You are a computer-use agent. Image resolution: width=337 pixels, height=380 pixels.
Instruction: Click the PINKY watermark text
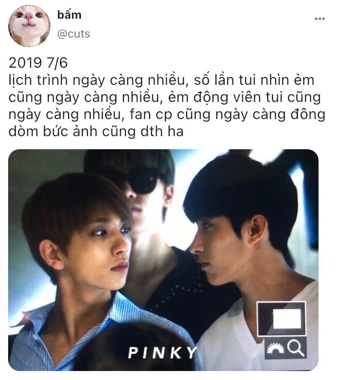162,353
